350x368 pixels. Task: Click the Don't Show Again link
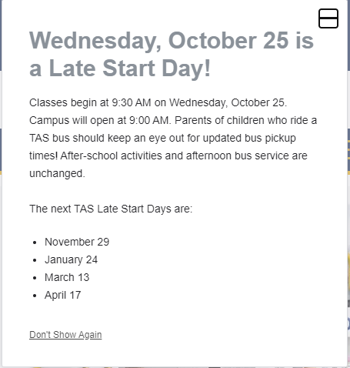point(65,335)
